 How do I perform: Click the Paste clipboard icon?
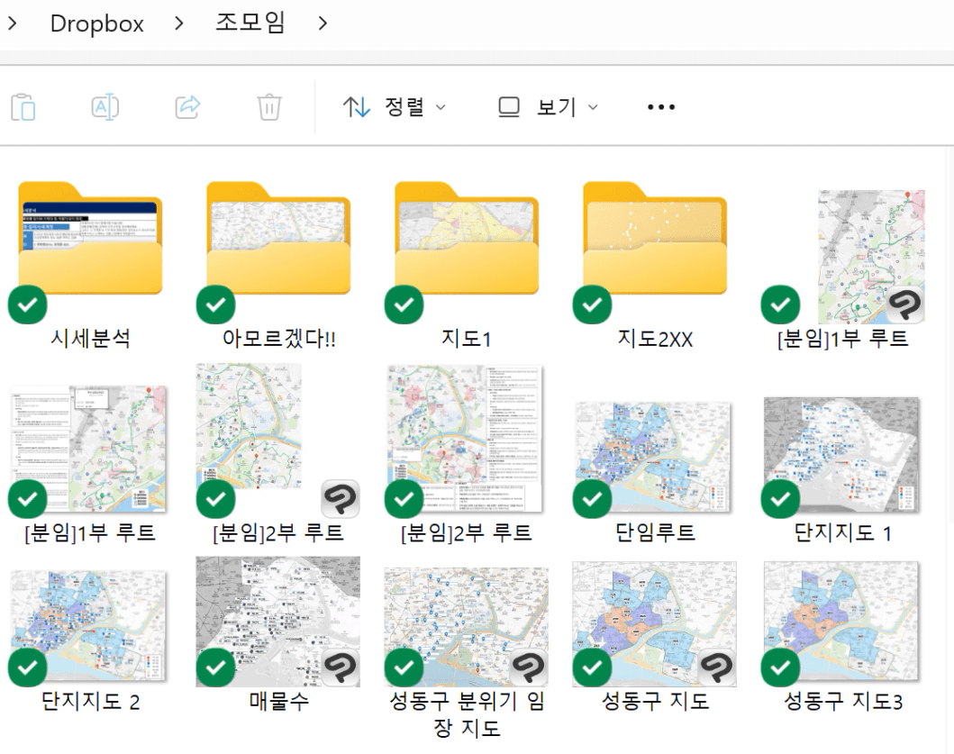pyautogui.click(x=23, y=107)
